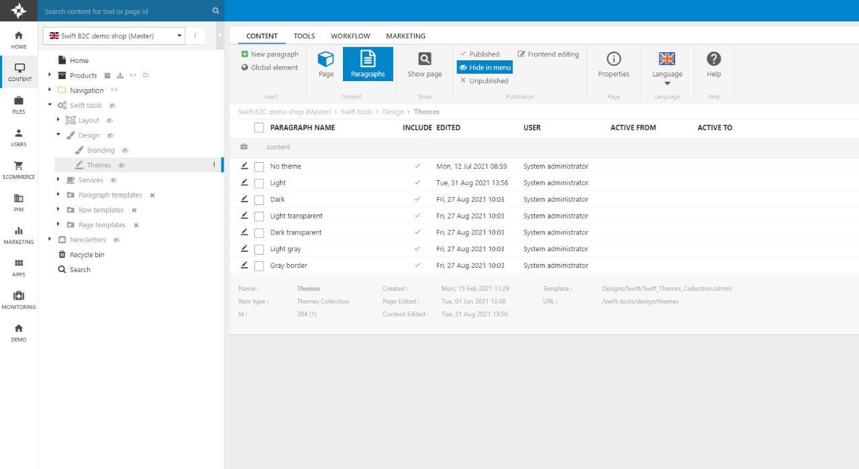Click the Help question mark icon

click(x=713, y=59)
